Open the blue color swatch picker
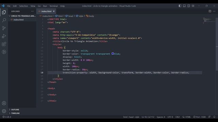This screenshot has height=122, width=218. pyautogui.click(x=113, y=54)
